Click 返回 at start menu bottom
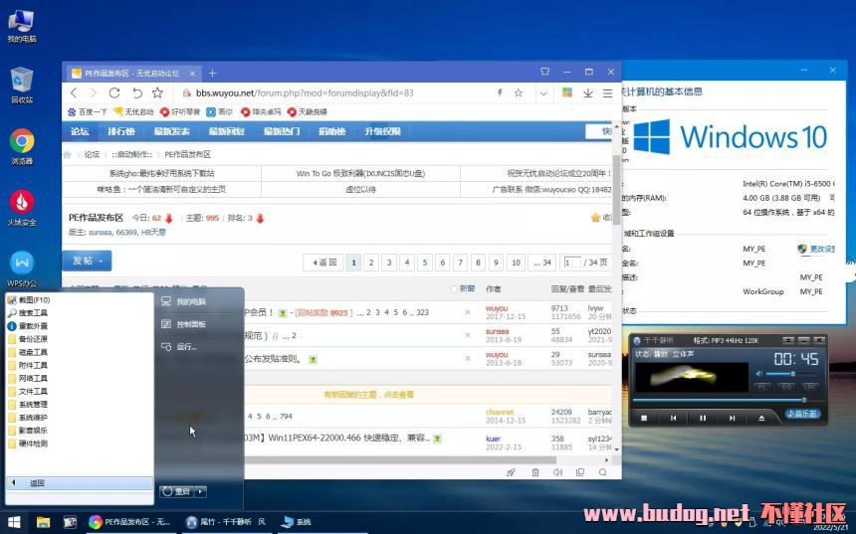This screenshot has width=856, height=534. tap(80, 482)
